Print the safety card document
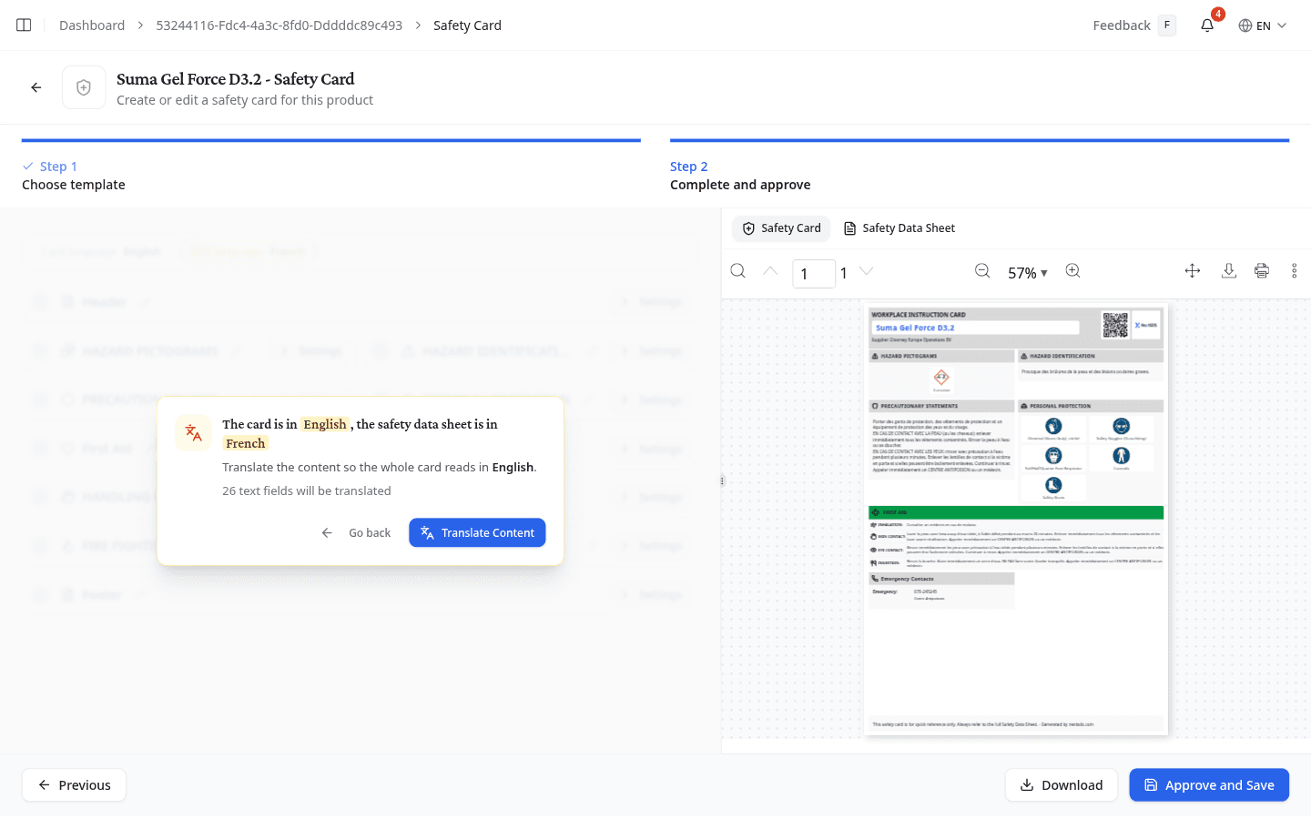 [x=1262, y=271]
